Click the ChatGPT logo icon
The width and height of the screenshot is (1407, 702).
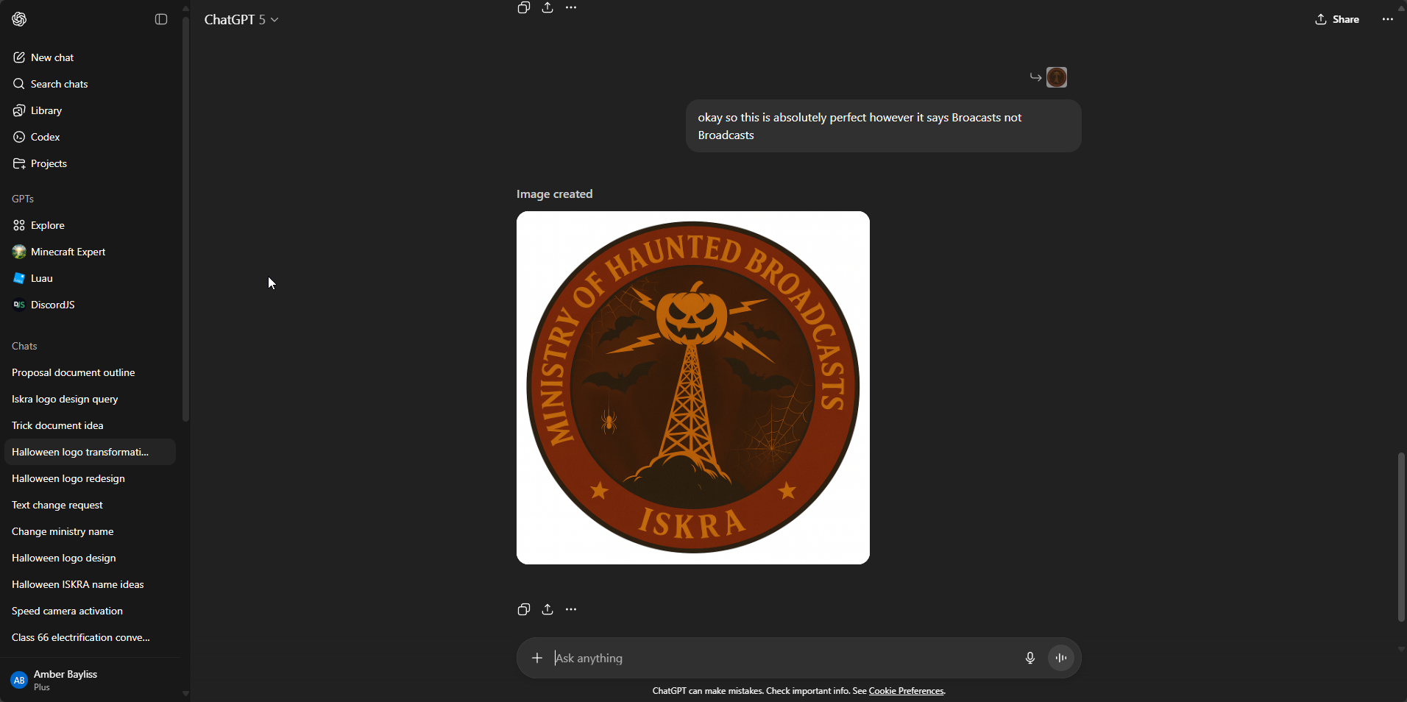coord(19,19)
